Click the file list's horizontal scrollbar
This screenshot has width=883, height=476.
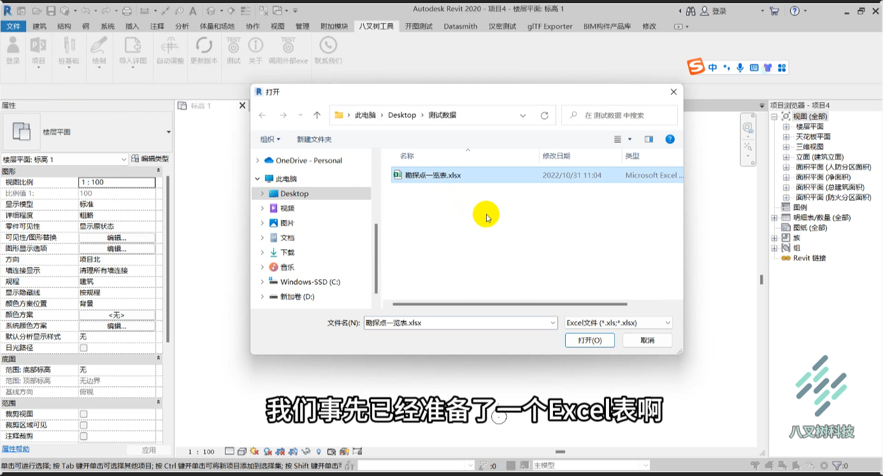tap(510, 305)
